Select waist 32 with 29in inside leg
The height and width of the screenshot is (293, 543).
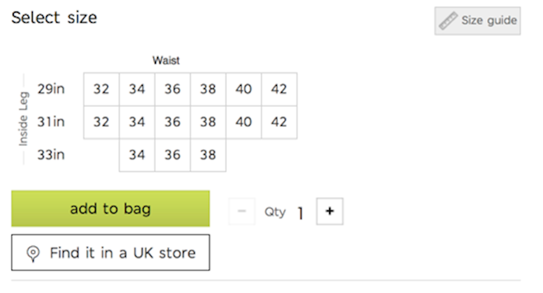(x=101, y=89)
